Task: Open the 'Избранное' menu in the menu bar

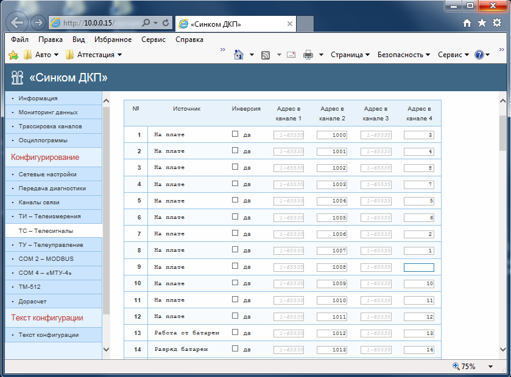Action: tap(113, 40)
